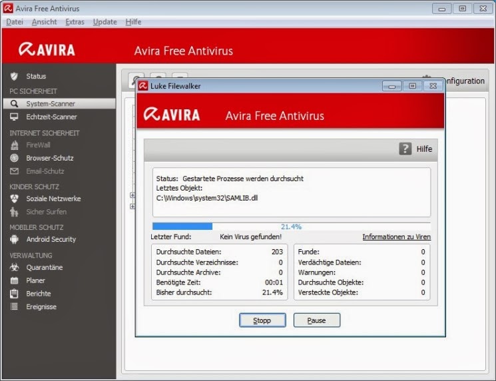Image resolution: width=496 pixels, height=381 pixels.
Task: Pause the running scan
Action: (x=317, y=320)
